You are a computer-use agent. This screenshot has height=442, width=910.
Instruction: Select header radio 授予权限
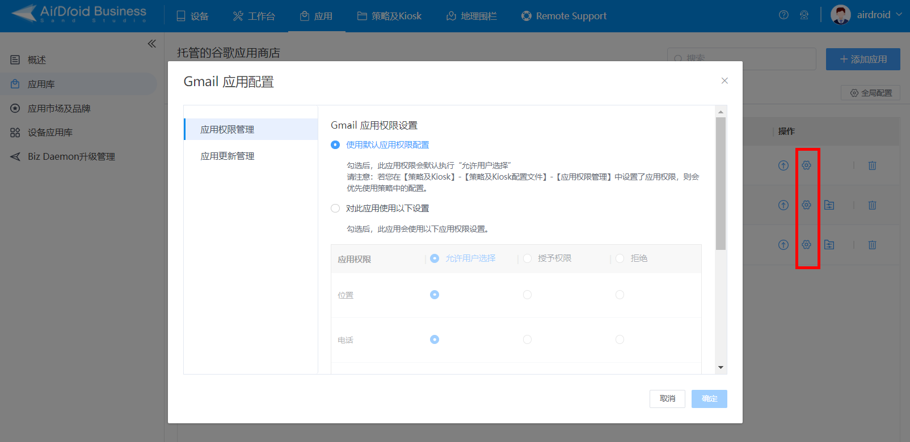pyautogui.click(x=528, y=258)
